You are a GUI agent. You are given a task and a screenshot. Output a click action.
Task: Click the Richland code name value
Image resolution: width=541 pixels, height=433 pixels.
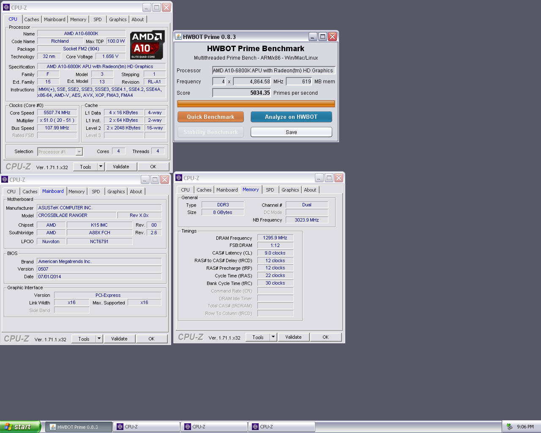[x=60, y=41]
